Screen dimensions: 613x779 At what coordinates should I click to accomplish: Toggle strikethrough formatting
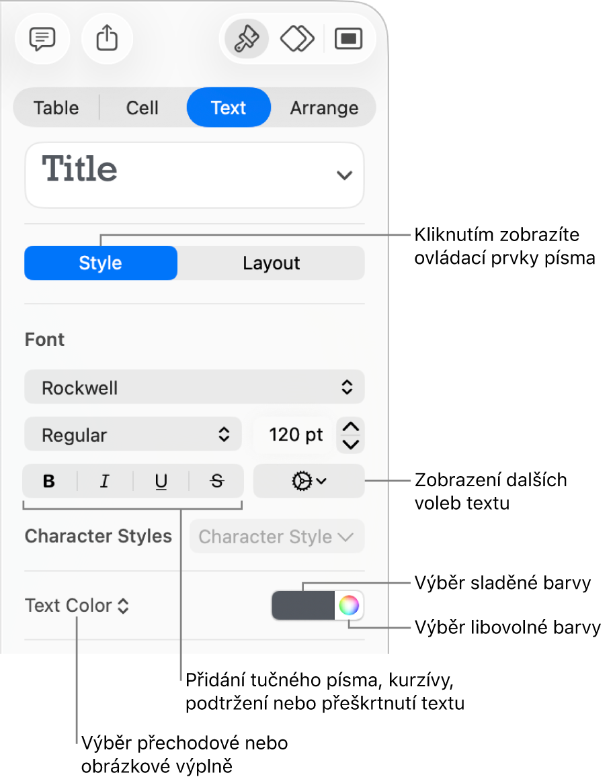tap(216, 481)
